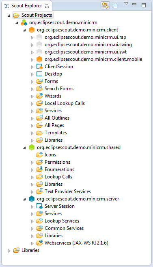Click the Webservices globe folder icon
Screen dimensions: 153x267
[39, 243]
